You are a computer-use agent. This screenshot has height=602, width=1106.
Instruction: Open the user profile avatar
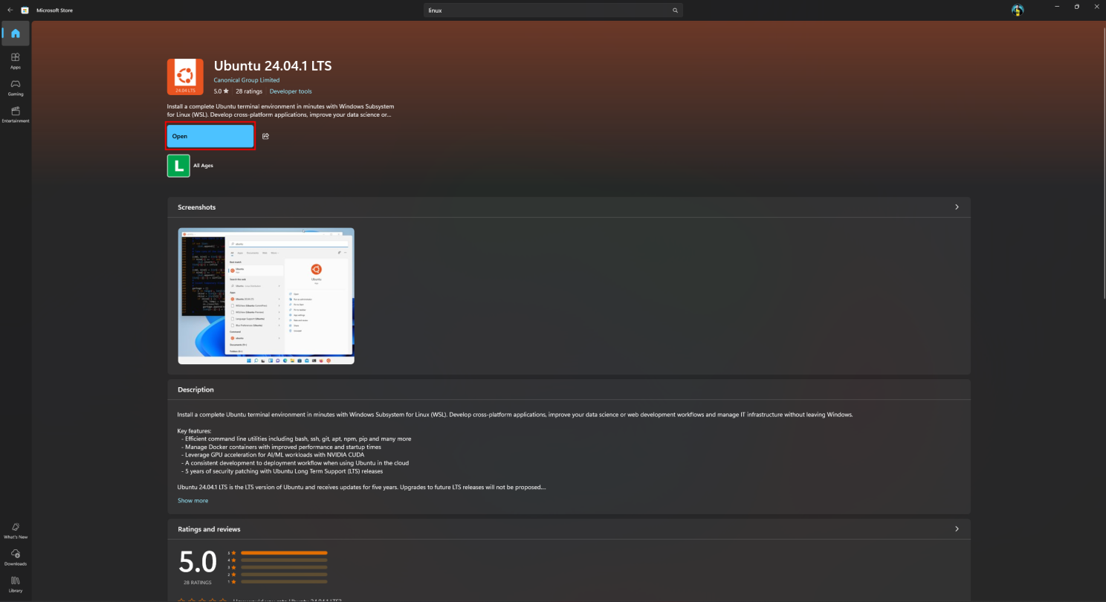[x=1018, y=10]
